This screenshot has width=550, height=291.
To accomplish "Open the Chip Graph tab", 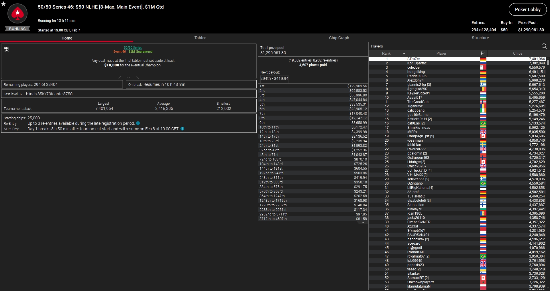I will click(x=339, y=38).
